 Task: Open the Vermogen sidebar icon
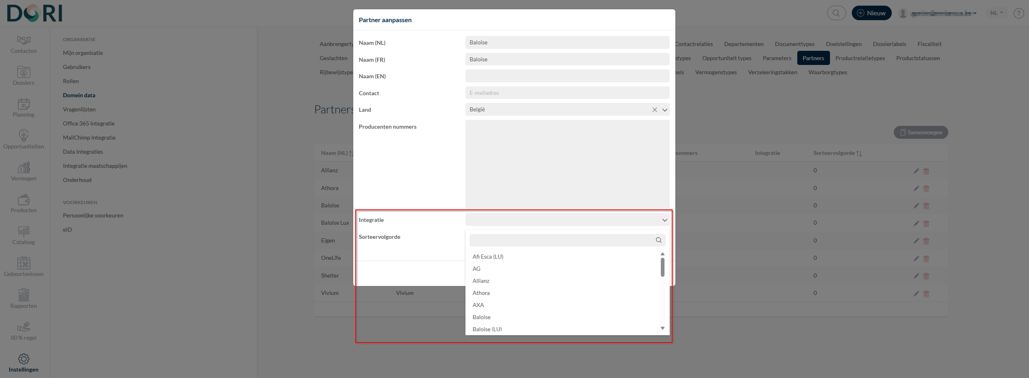[x=23, y=168]
